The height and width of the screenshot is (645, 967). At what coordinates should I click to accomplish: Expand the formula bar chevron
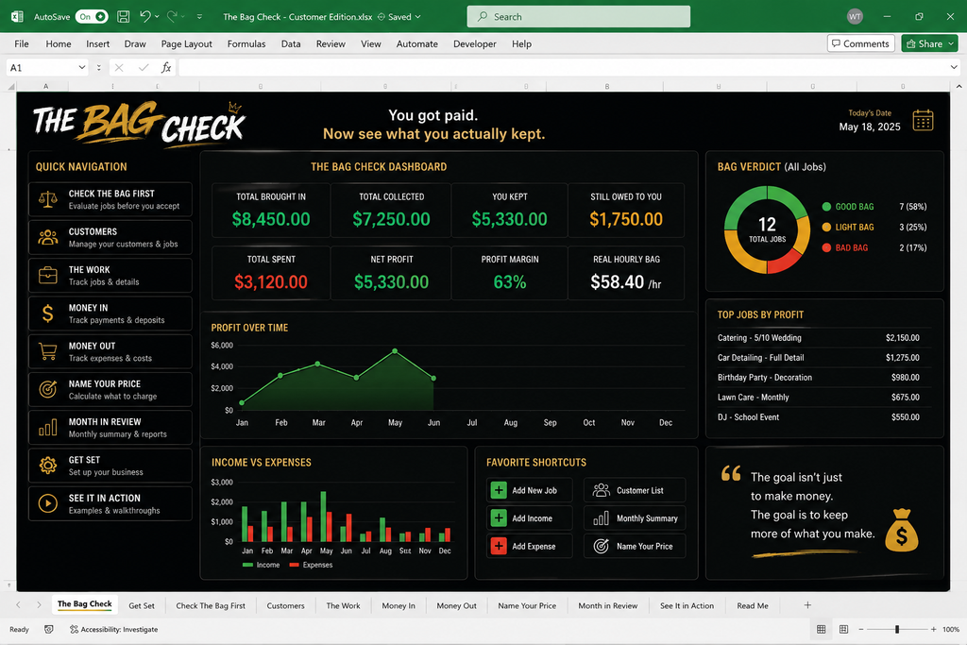954,67
